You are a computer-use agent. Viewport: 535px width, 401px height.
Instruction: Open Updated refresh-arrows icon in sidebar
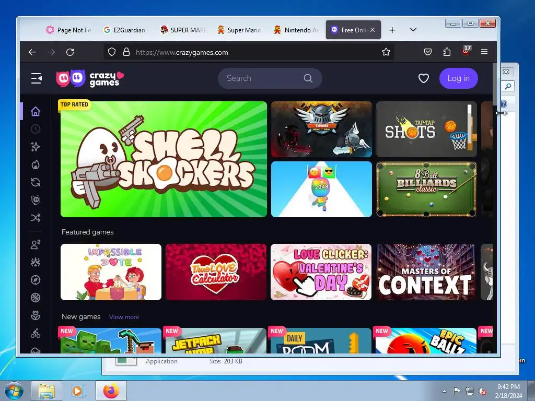36,182
